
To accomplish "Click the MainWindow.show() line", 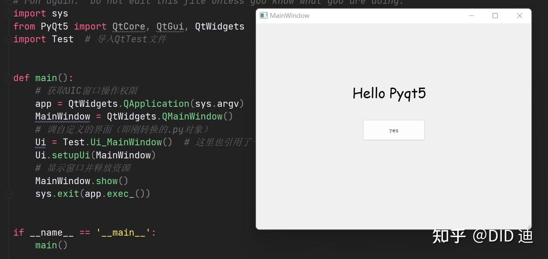I will pos(81,181).
